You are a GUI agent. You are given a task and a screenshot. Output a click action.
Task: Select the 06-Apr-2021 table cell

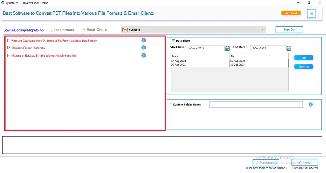point(200,65)
